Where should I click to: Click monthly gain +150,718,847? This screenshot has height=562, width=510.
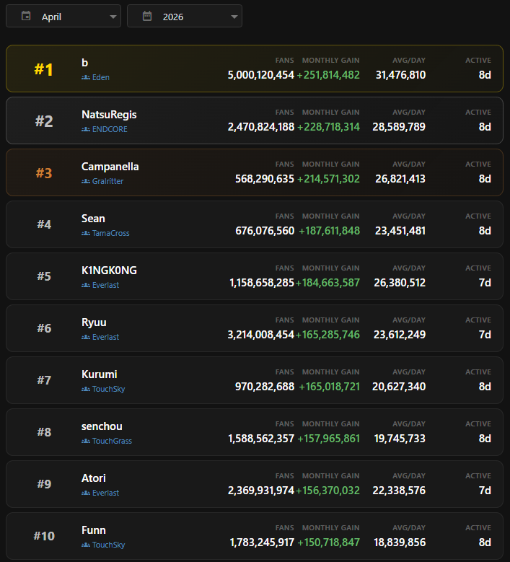click(x=328, y=543)
